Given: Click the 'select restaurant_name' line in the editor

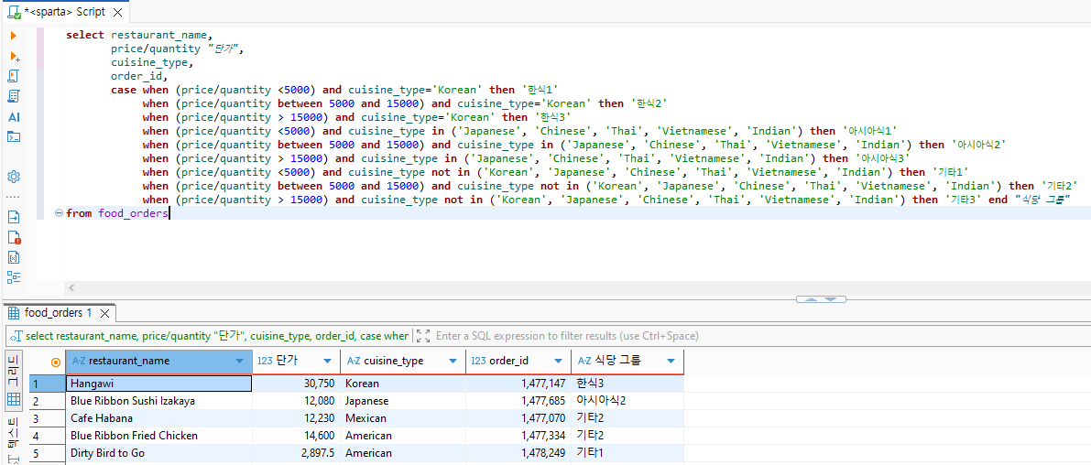Looking at the screenshot, I should coord(139,35).
